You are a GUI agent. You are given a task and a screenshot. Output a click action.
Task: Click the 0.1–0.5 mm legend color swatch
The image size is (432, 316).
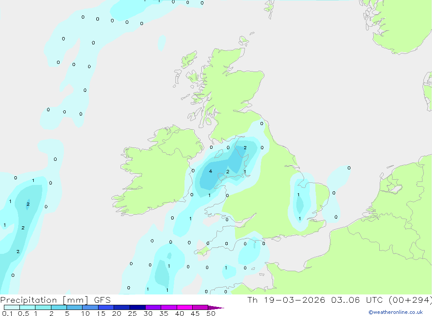coord(12,307)
